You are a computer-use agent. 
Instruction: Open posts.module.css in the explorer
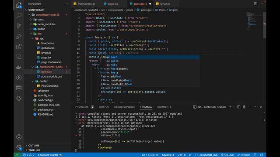click(x=52, y=77)
